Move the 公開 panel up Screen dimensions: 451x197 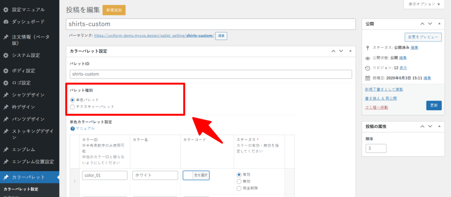pyautogui.click(x=422, y=24)
